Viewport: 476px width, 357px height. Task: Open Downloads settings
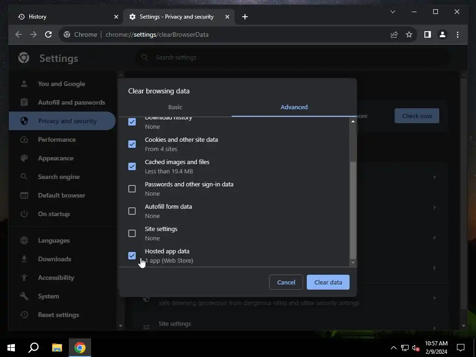click(x=62, y=259)
